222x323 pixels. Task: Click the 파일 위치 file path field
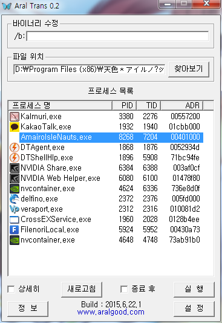[x=89, y=70]
